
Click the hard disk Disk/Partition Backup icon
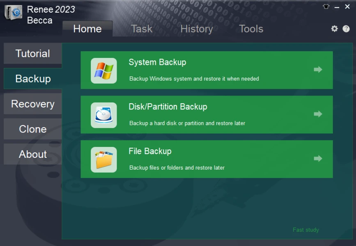(104, 115)
